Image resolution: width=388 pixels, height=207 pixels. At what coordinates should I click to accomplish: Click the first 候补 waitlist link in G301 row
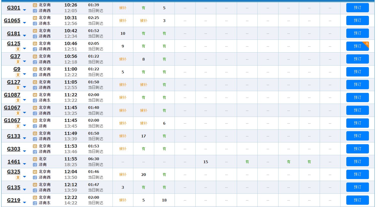point(123,8)
